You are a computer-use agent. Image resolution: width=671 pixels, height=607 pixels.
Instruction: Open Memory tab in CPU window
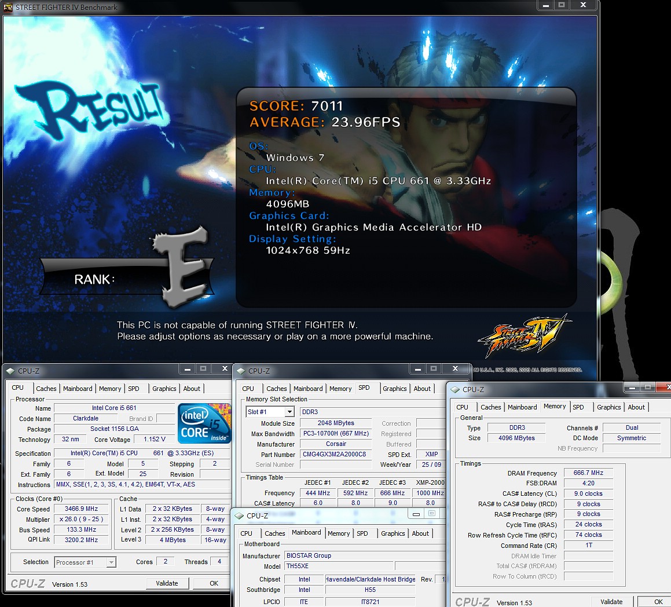point(110,389)
